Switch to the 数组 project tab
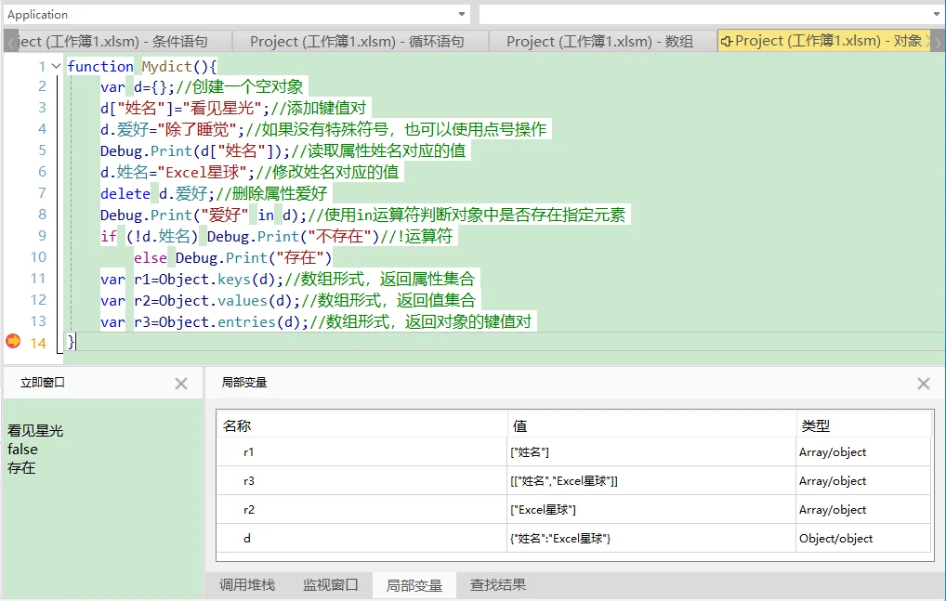The height and width of the screenshot is (601, 946). pos(602,42)
